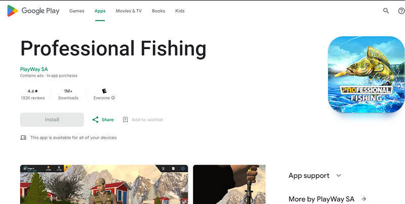405x204 pixels.
Task: Click the More by PlayWay SA arrow
Action: point(364,199)
